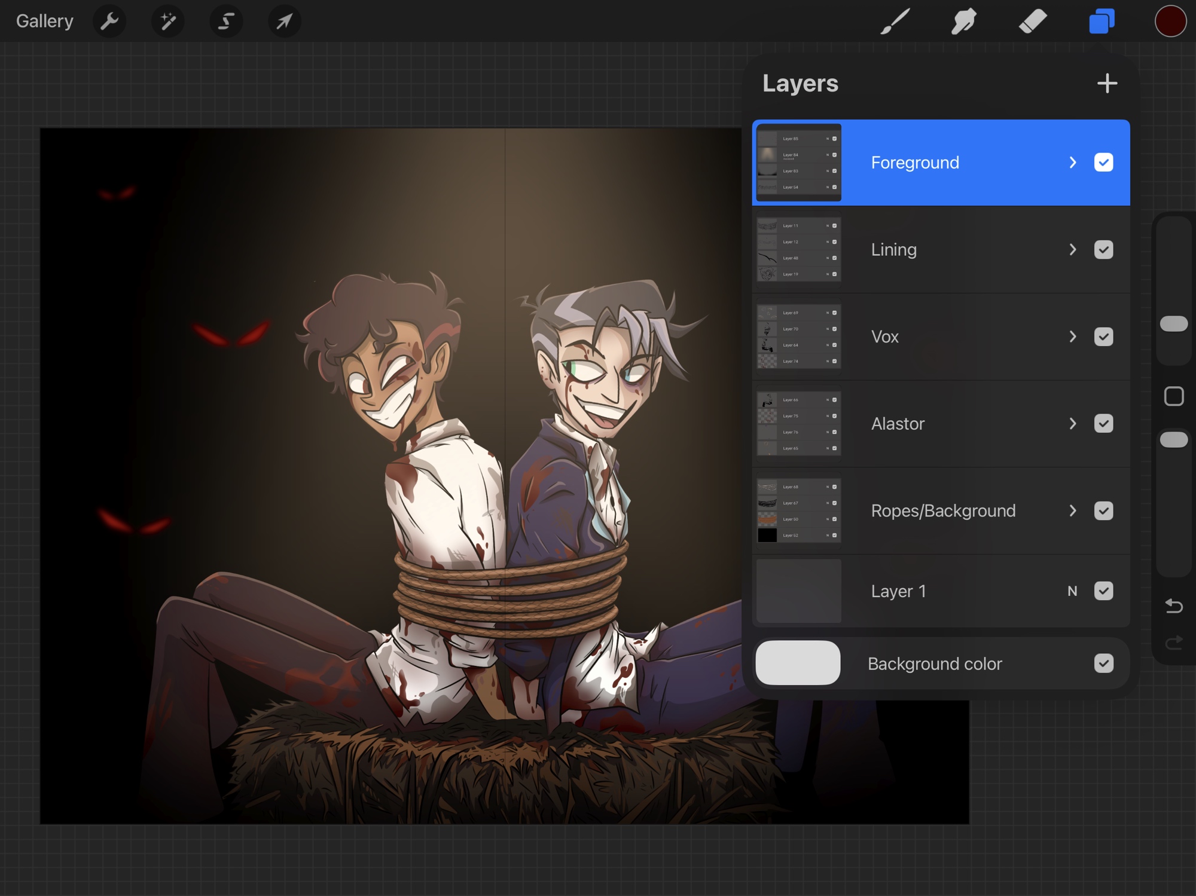Expand the Ropes/Background group
This screenshot has height=896, width=1196.
[1073, 510]
